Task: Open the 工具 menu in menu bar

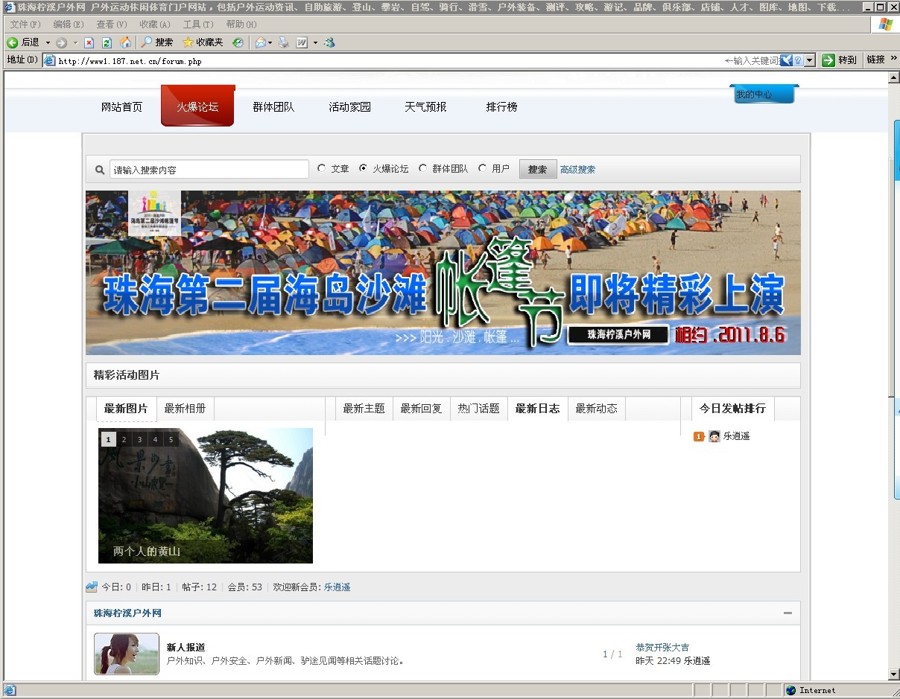Action: (197, 25)
